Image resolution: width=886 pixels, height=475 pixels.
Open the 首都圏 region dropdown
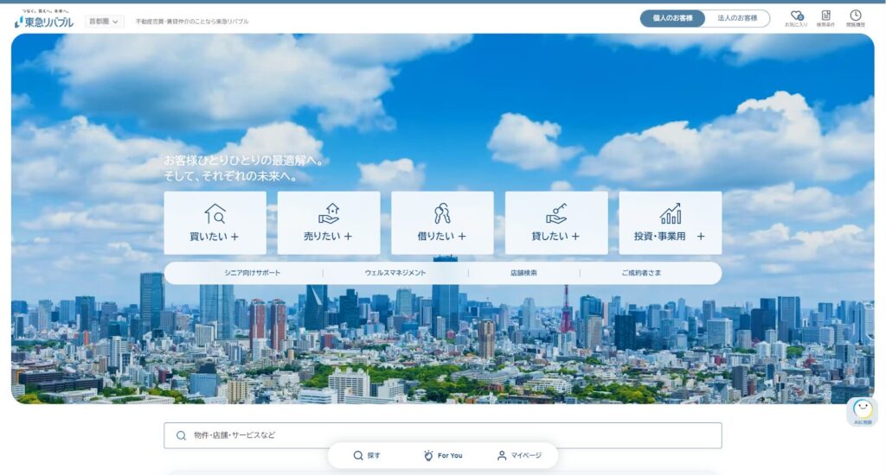click(104, 22)
